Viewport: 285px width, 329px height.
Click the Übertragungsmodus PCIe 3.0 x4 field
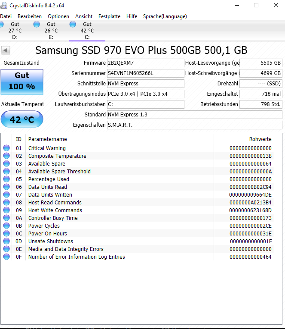(x=146, y=94)
